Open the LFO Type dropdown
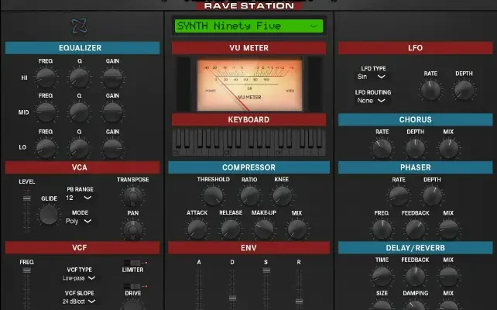The width and height of the screenshot is (497, 310). 372,77
